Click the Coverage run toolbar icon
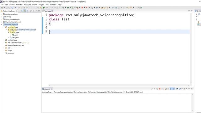The width and height of the screenshot is (201, 113). 73,8
